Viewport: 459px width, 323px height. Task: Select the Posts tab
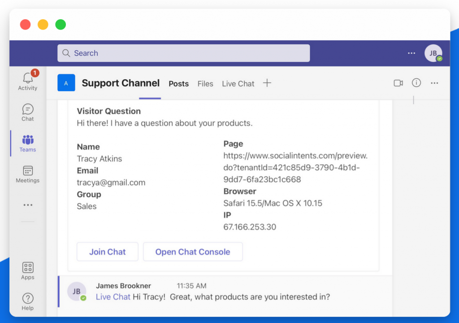click(x=178, y=84)
